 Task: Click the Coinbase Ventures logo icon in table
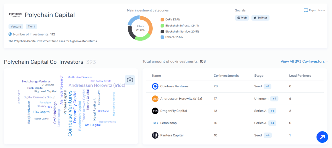pyautogui.click(x=155, y=86)
